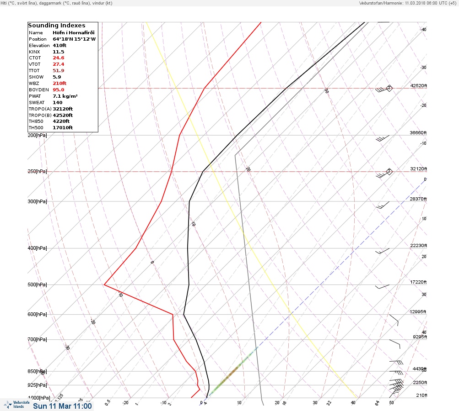Click the TROPO(A) value in the indexes table

click(x=63, y=109)
